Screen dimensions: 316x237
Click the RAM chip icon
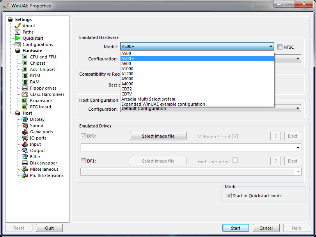tap(25, 82)
